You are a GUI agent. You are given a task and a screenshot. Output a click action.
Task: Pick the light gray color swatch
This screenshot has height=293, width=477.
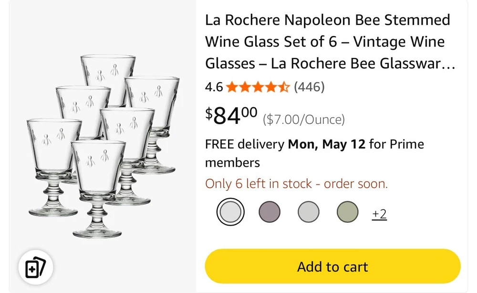[x=309, y=212]
